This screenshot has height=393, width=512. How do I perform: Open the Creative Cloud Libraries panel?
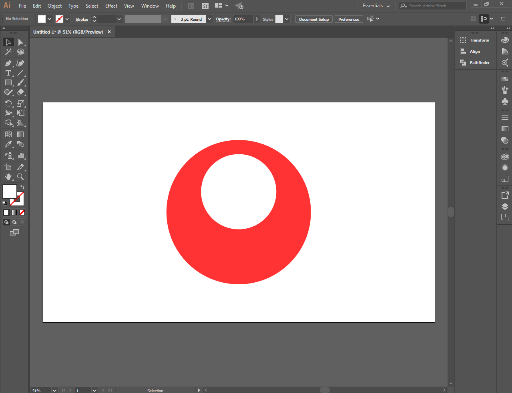[505, 157]
